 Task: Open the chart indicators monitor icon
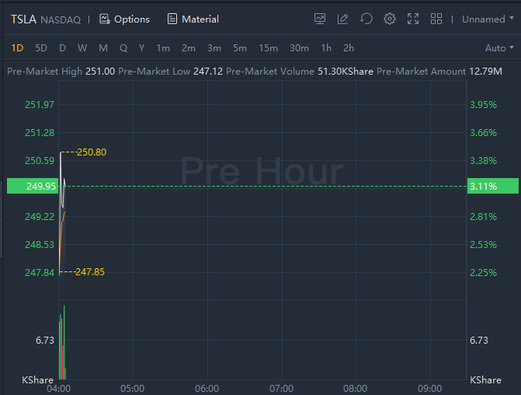tap(320, 19)
